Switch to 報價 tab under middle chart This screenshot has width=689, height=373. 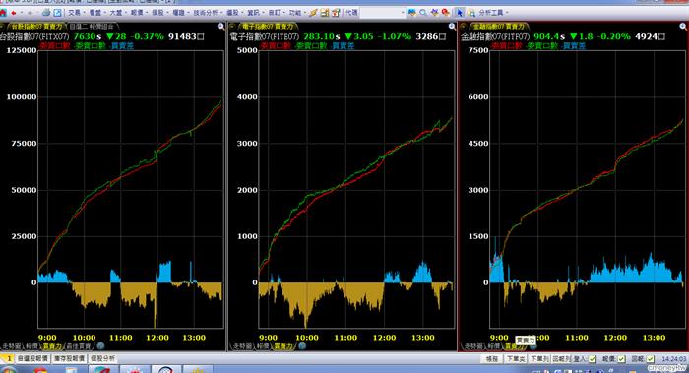(263, 346)
